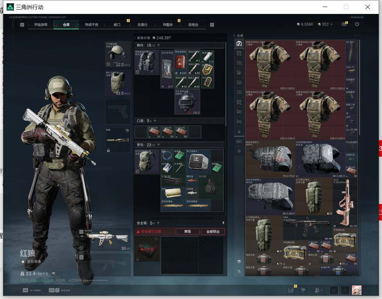Select the white SG552 rifle primary weapon slot

click(x=104, y=240)
